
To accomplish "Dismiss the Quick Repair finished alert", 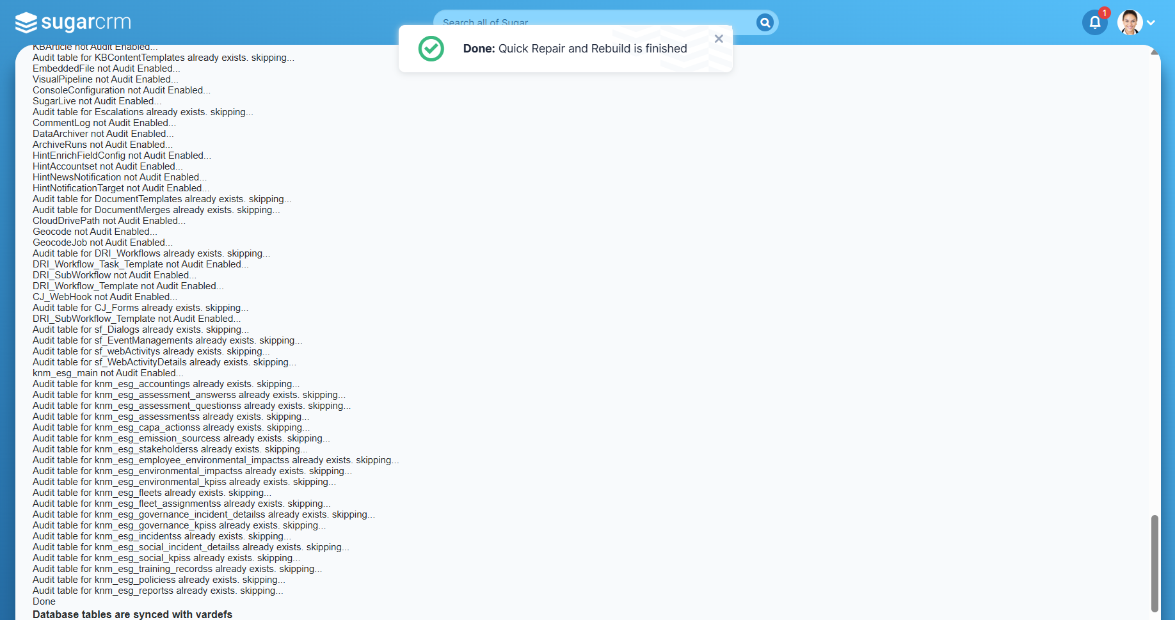I will pyautogui.click(x=719, y=39).
